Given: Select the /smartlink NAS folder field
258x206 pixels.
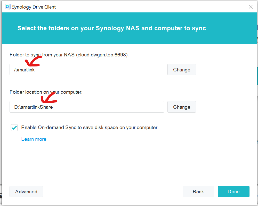Looking at the screenshot, I should pyautogui.click(x=87, y=70).
